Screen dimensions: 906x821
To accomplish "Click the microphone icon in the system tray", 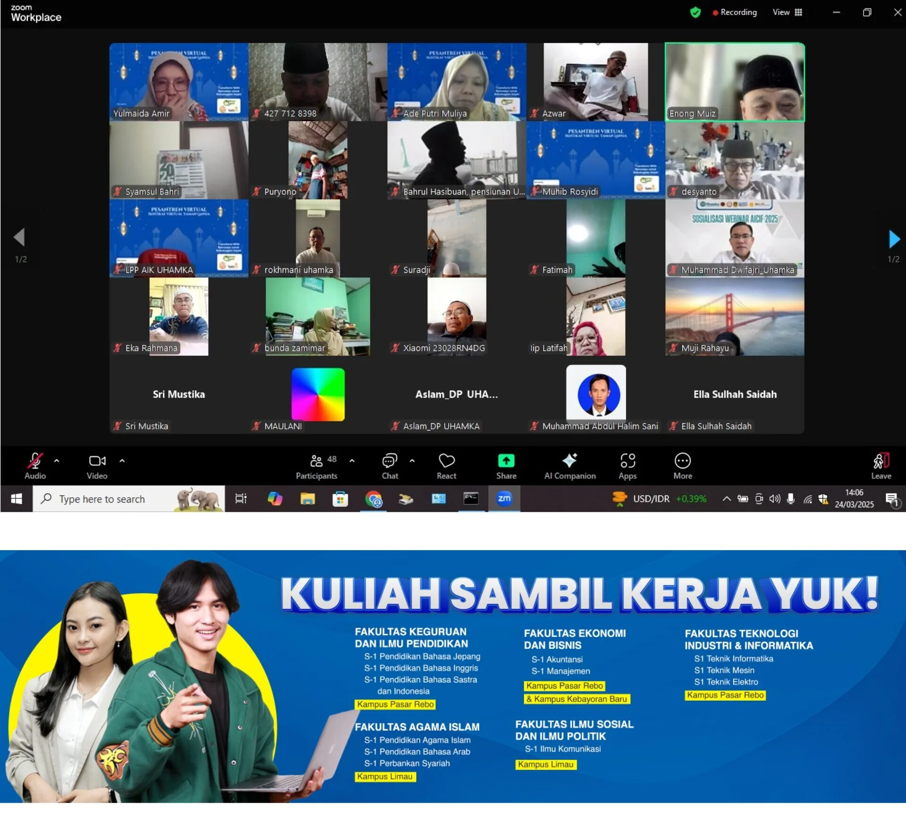I will pyautogui.click(x=791, y=499).
